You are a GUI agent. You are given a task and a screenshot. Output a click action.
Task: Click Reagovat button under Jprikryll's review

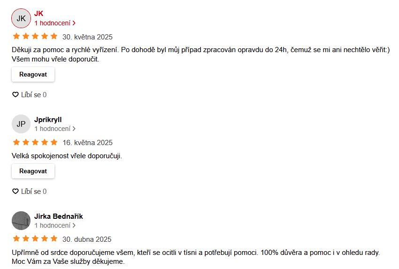point(33,171)
